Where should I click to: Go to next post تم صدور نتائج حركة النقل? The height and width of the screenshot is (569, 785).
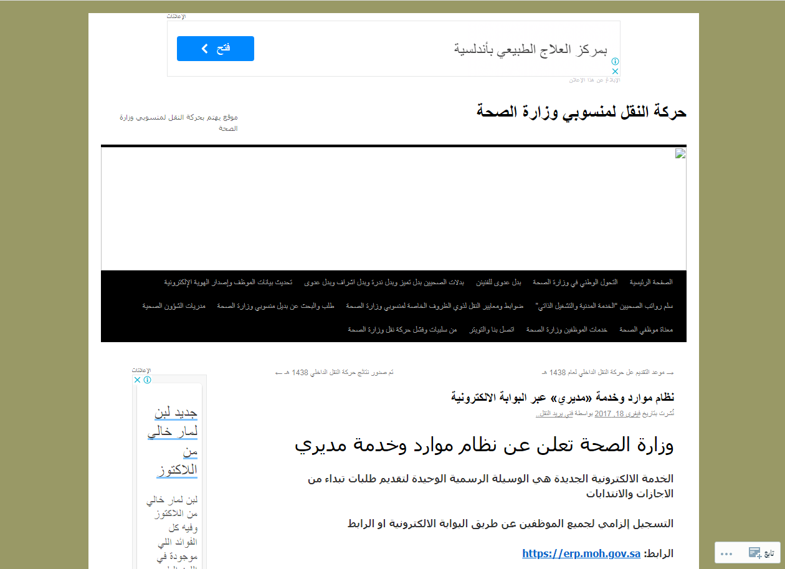(335, 372)
